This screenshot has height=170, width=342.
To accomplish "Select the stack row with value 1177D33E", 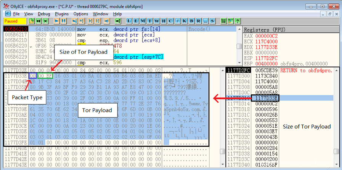I will pos(265,98).
